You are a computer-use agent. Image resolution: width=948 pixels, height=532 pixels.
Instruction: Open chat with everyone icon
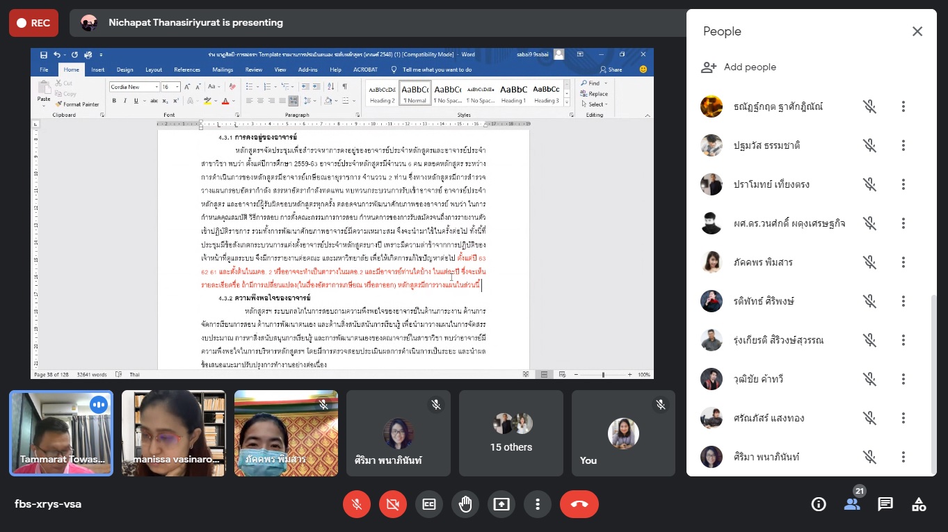[x=885, y=504]
